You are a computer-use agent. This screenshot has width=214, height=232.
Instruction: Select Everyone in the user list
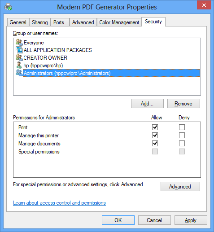34,43
